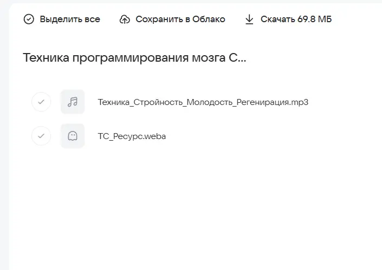Click the cloud upload icon
This screenshot has width=382, height=270.
[x=125, y=19]
